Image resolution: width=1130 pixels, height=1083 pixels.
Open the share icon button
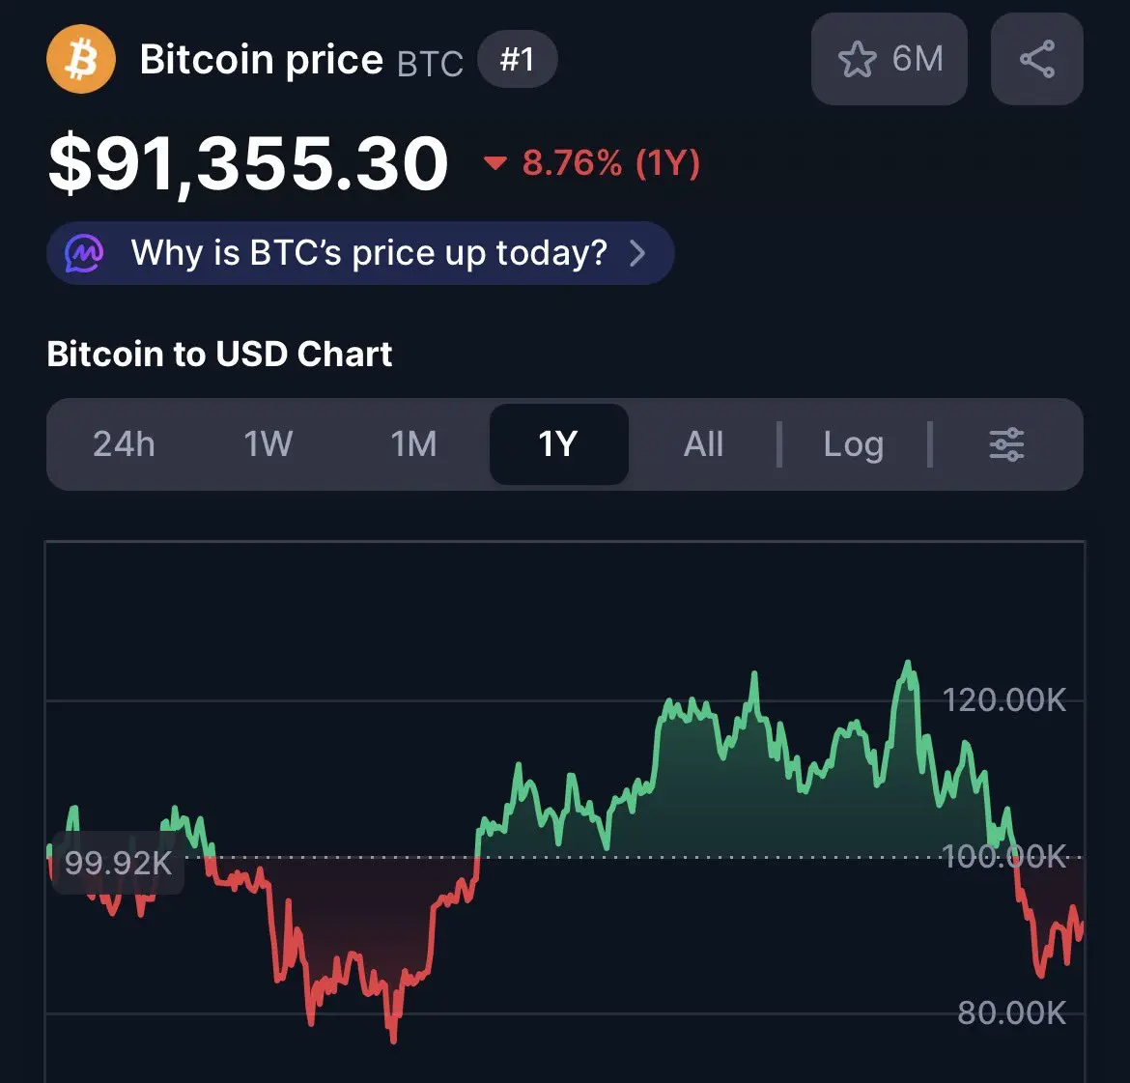point(1037,59)
